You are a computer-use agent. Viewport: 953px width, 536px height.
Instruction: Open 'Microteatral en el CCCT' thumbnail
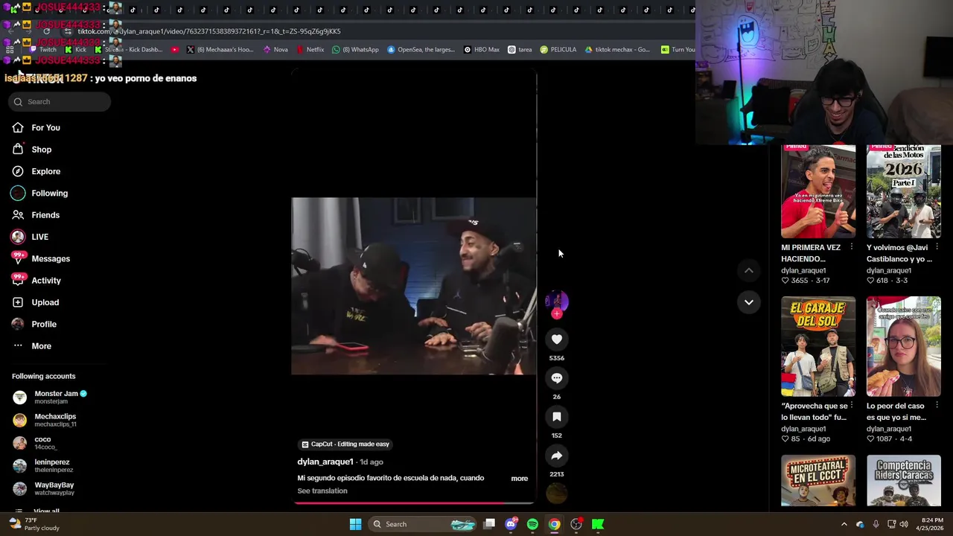pos(818,480)
